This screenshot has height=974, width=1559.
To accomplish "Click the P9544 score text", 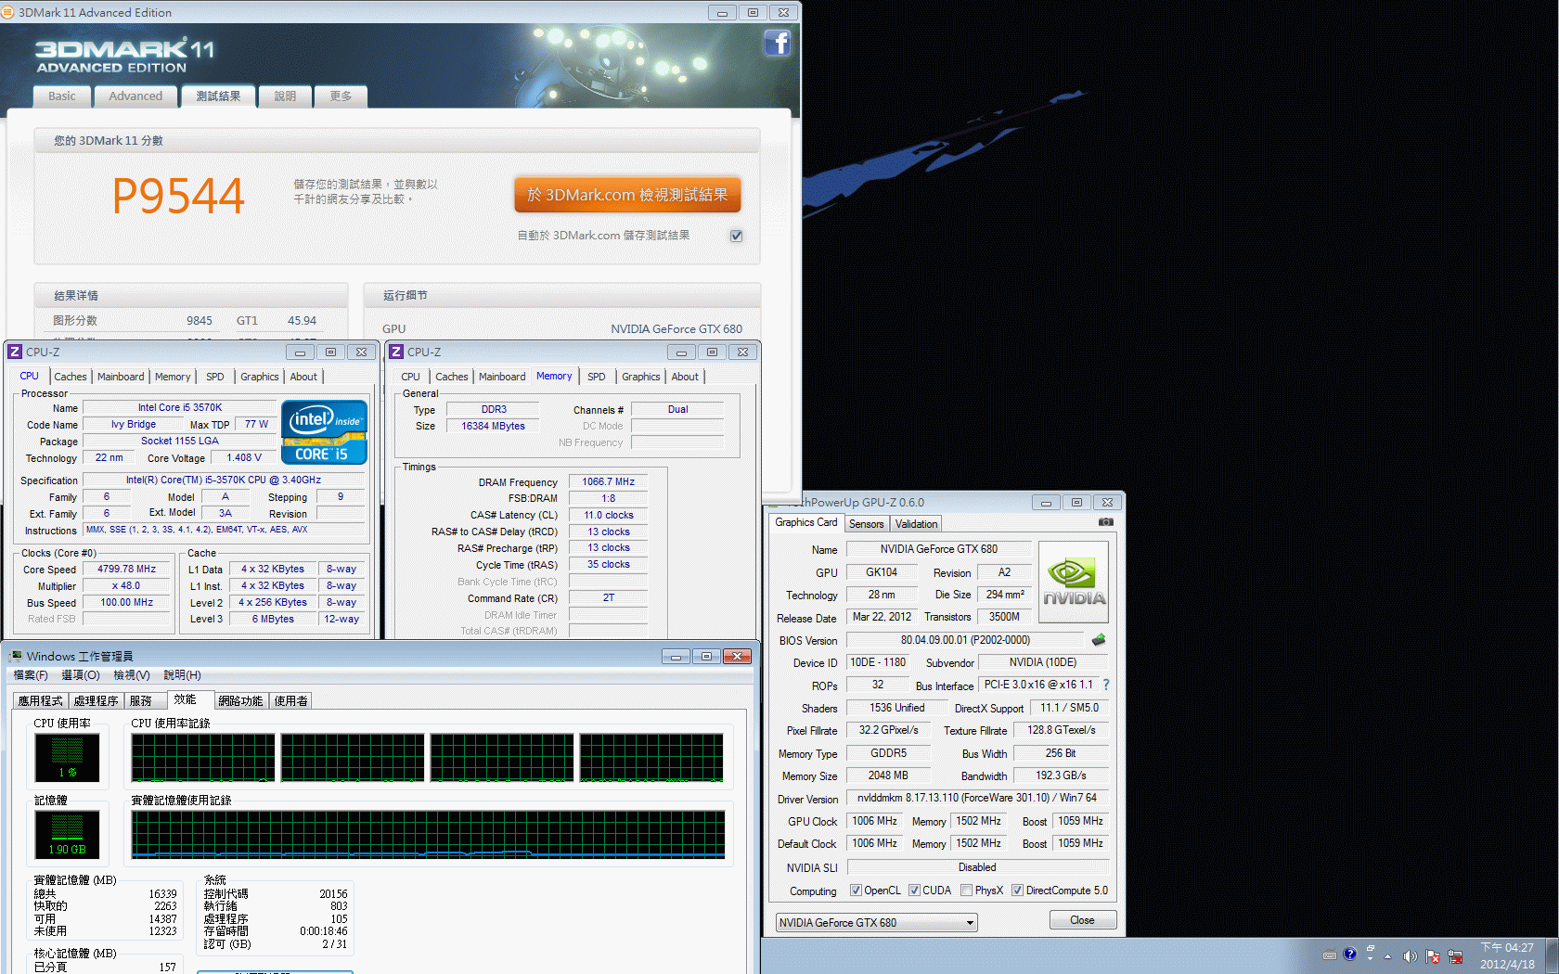I will click(x=178, y=196).
